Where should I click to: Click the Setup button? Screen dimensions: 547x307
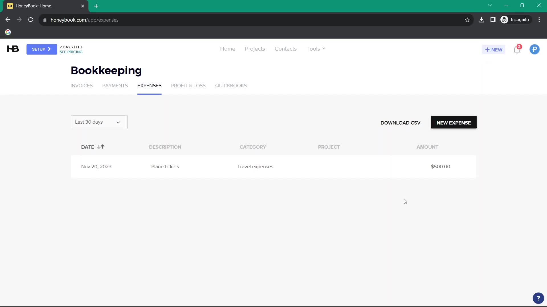(x=42, y=49)
